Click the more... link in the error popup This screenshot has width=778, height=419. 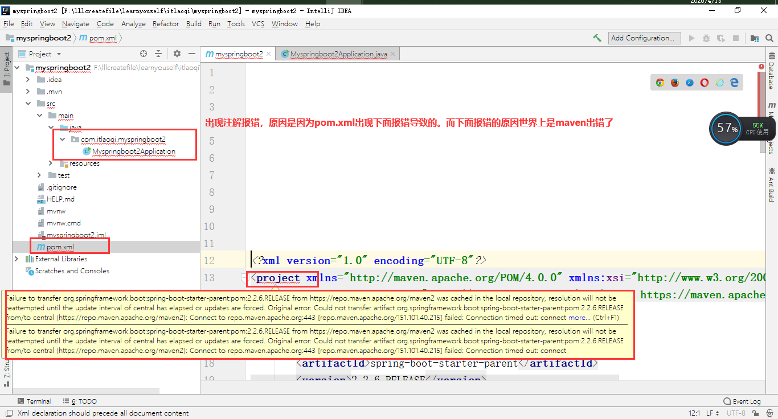coord(578,318)
